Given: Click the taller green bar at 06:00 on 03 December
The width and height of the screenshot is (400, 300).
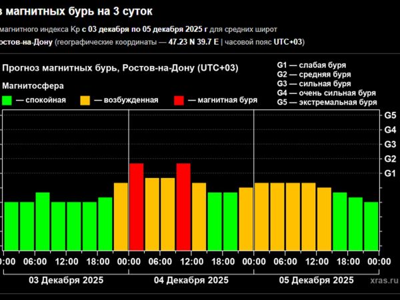Looking at the screenshot, I should (43, 221).
